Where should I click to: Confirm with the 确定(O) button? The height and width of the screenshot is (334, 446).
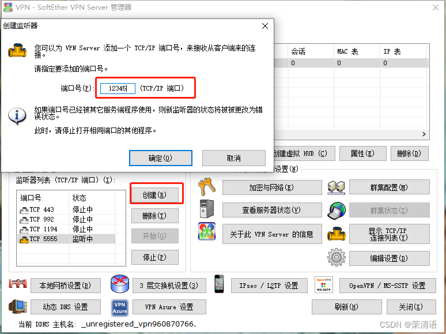tap(161, 158)
